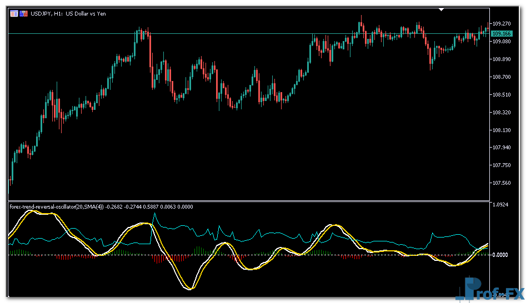The width and height of the screenshot is (526, 303).
Task: Click the 107.940 price scale label
Action: pyautogui.click(x=502, y=148)
